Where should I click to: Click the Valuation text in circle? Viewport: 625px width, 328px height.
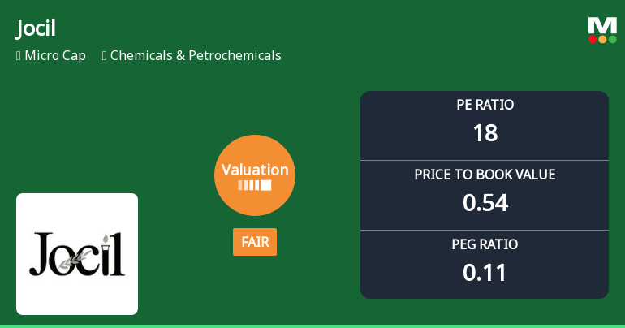pyautogui.click(x=255, y=170)
